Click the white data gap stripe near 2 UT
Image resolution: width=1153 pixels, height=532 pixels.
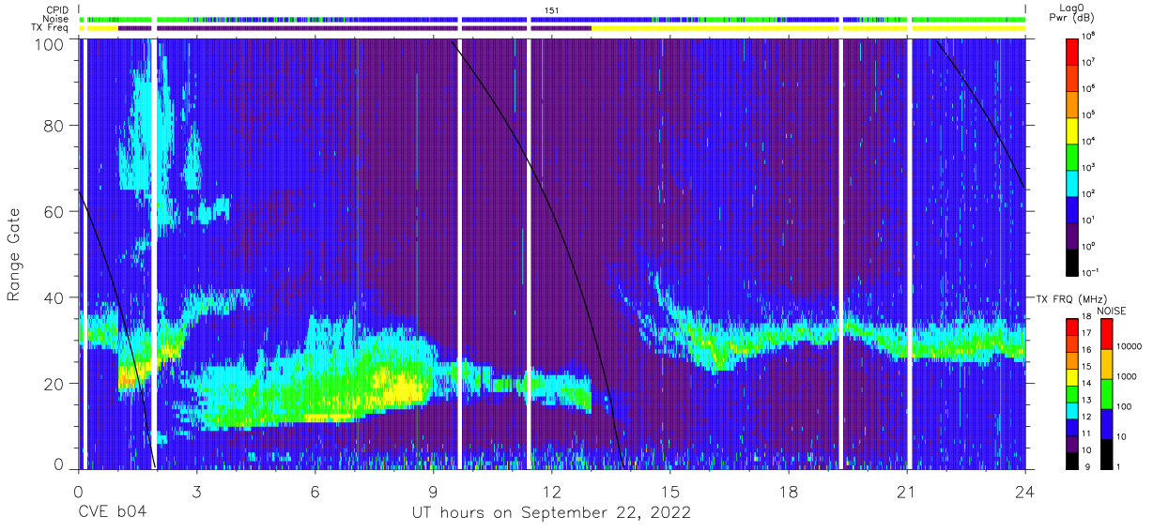(154, 253)
